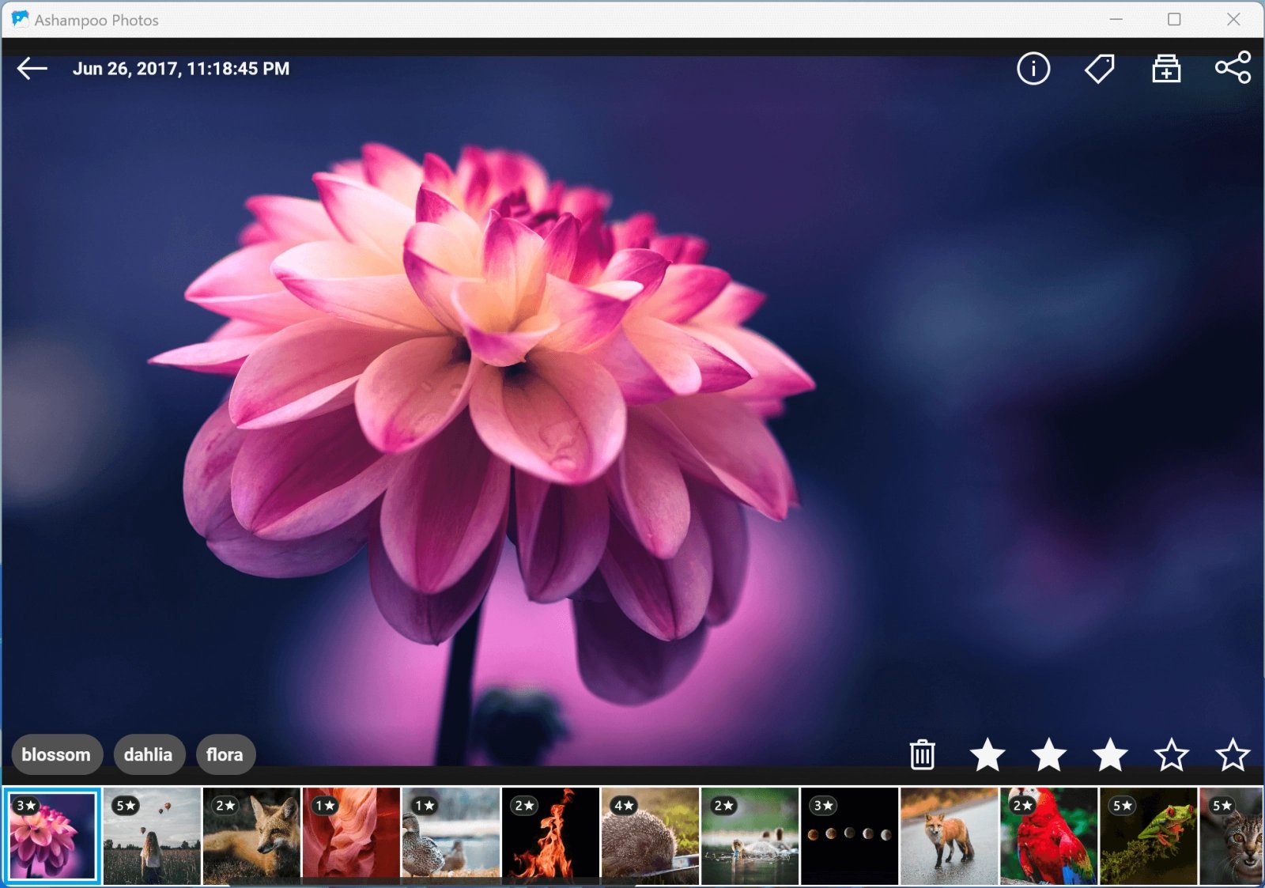This screenshot has height=888, width=1265.
Task: Open the moon phases thumbnail
Action: [849, 836]
